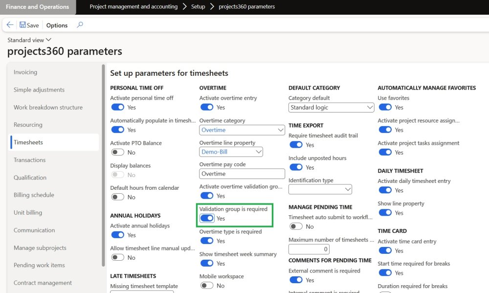Click the Overtime pay code field

click(242, 174)
